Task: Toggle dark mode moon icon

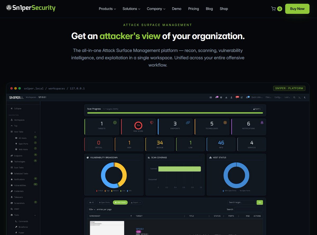Action: point(305,97)
